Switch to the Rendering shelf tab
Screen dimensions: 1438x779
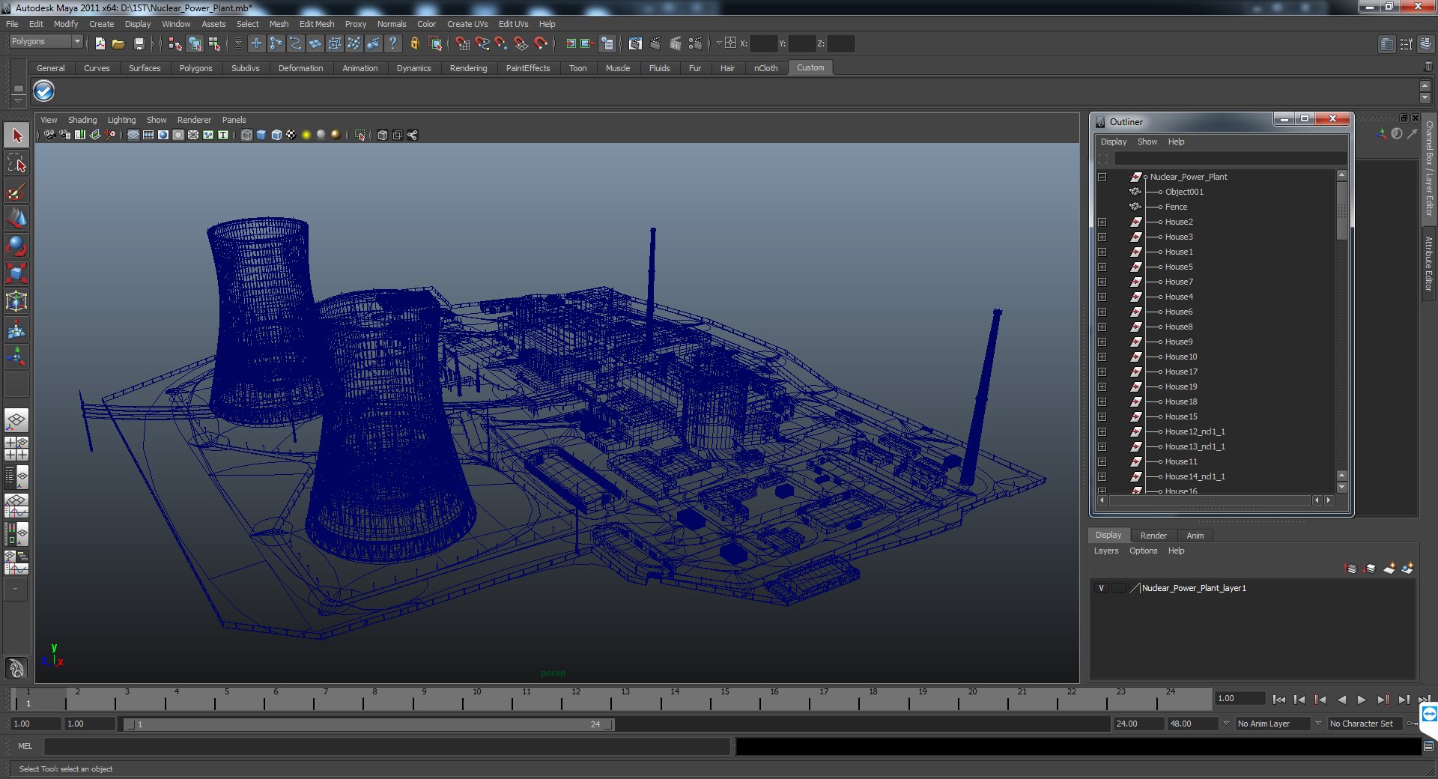pyautogui.click(x=468, y=68)
